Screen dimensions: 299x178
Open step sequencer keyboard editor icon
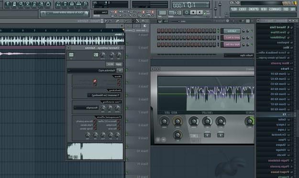[160, 21]
